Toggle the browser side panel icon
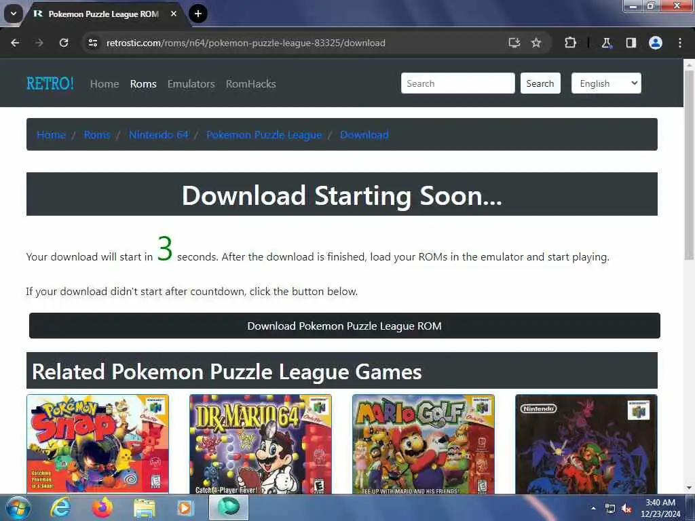The image size is (695, 521). pos(631,43)
